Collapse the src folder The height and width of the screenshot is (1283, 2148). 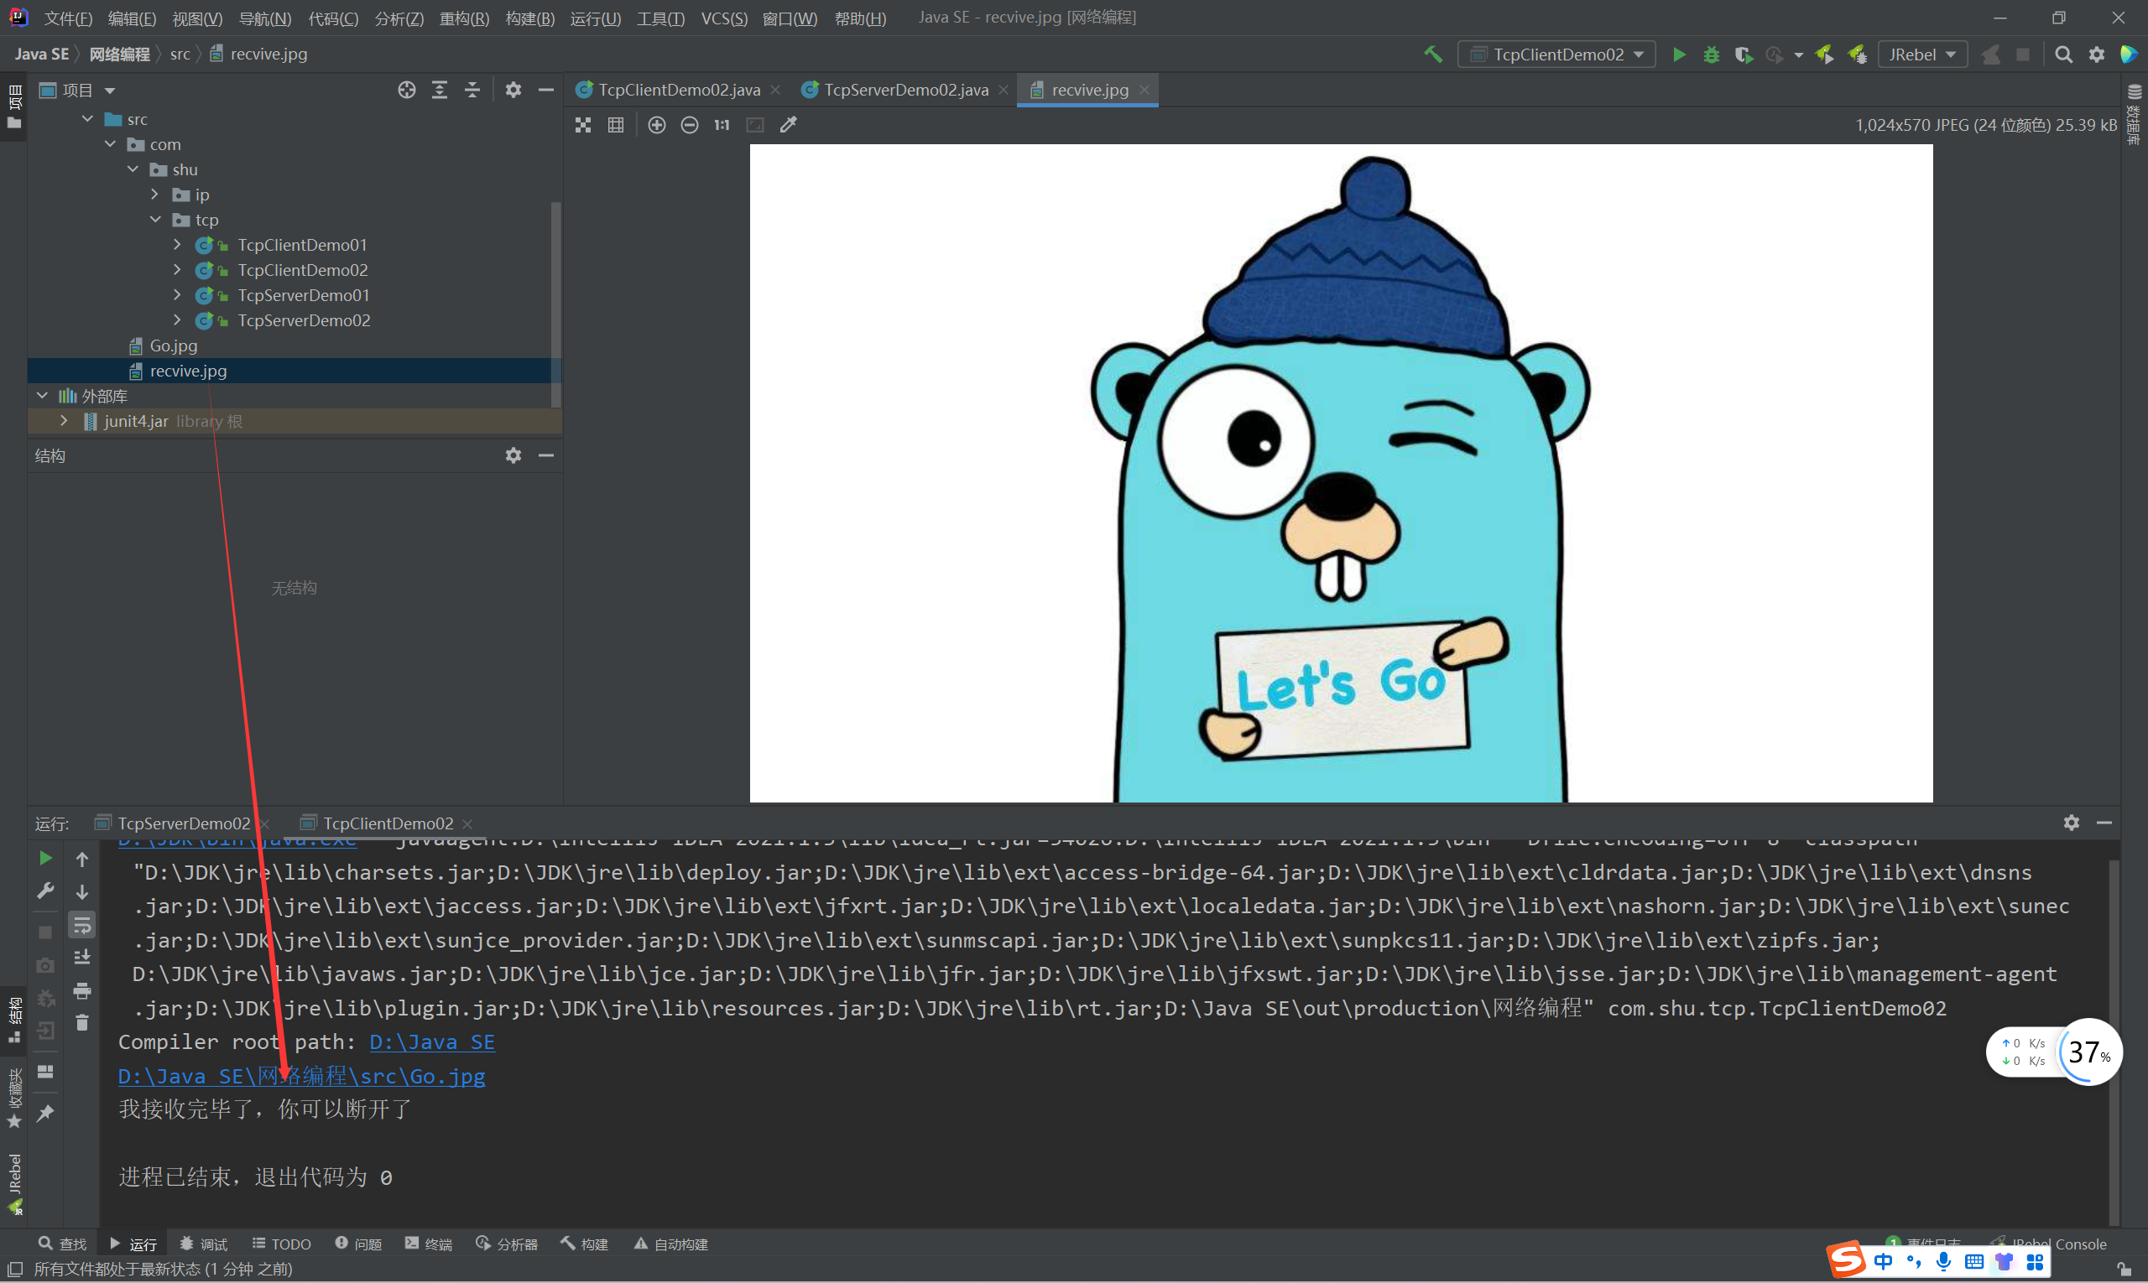[x=87, y=119]
